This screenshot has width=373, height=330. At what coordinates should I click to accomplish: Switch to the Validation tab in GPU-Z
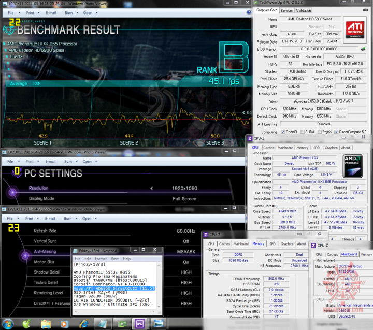[x=303, y=10]
